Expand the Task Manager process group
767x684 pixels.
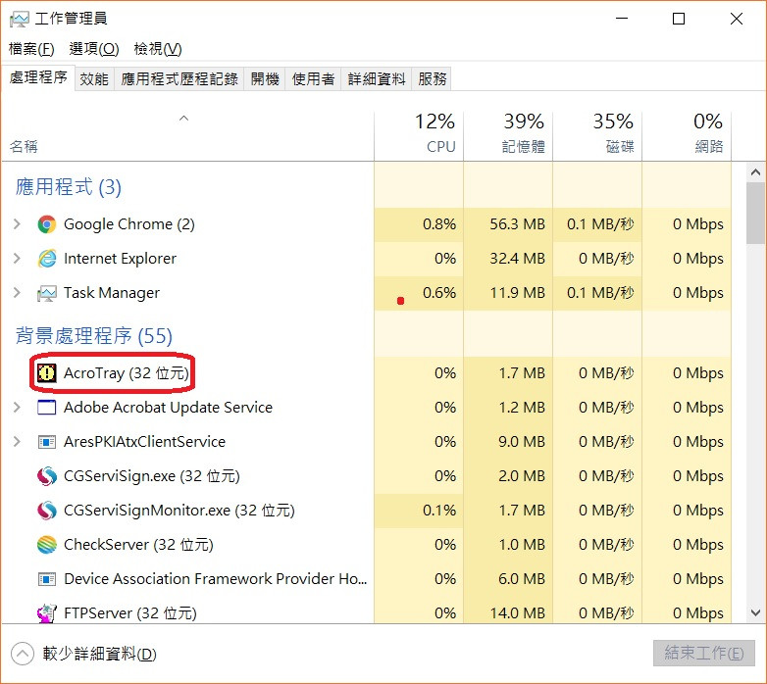(x=17, y=293)
